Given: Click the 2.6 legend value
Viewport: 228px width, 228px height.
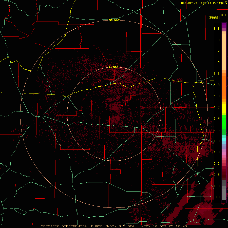Looking at the screenshot, I should 217,130.
